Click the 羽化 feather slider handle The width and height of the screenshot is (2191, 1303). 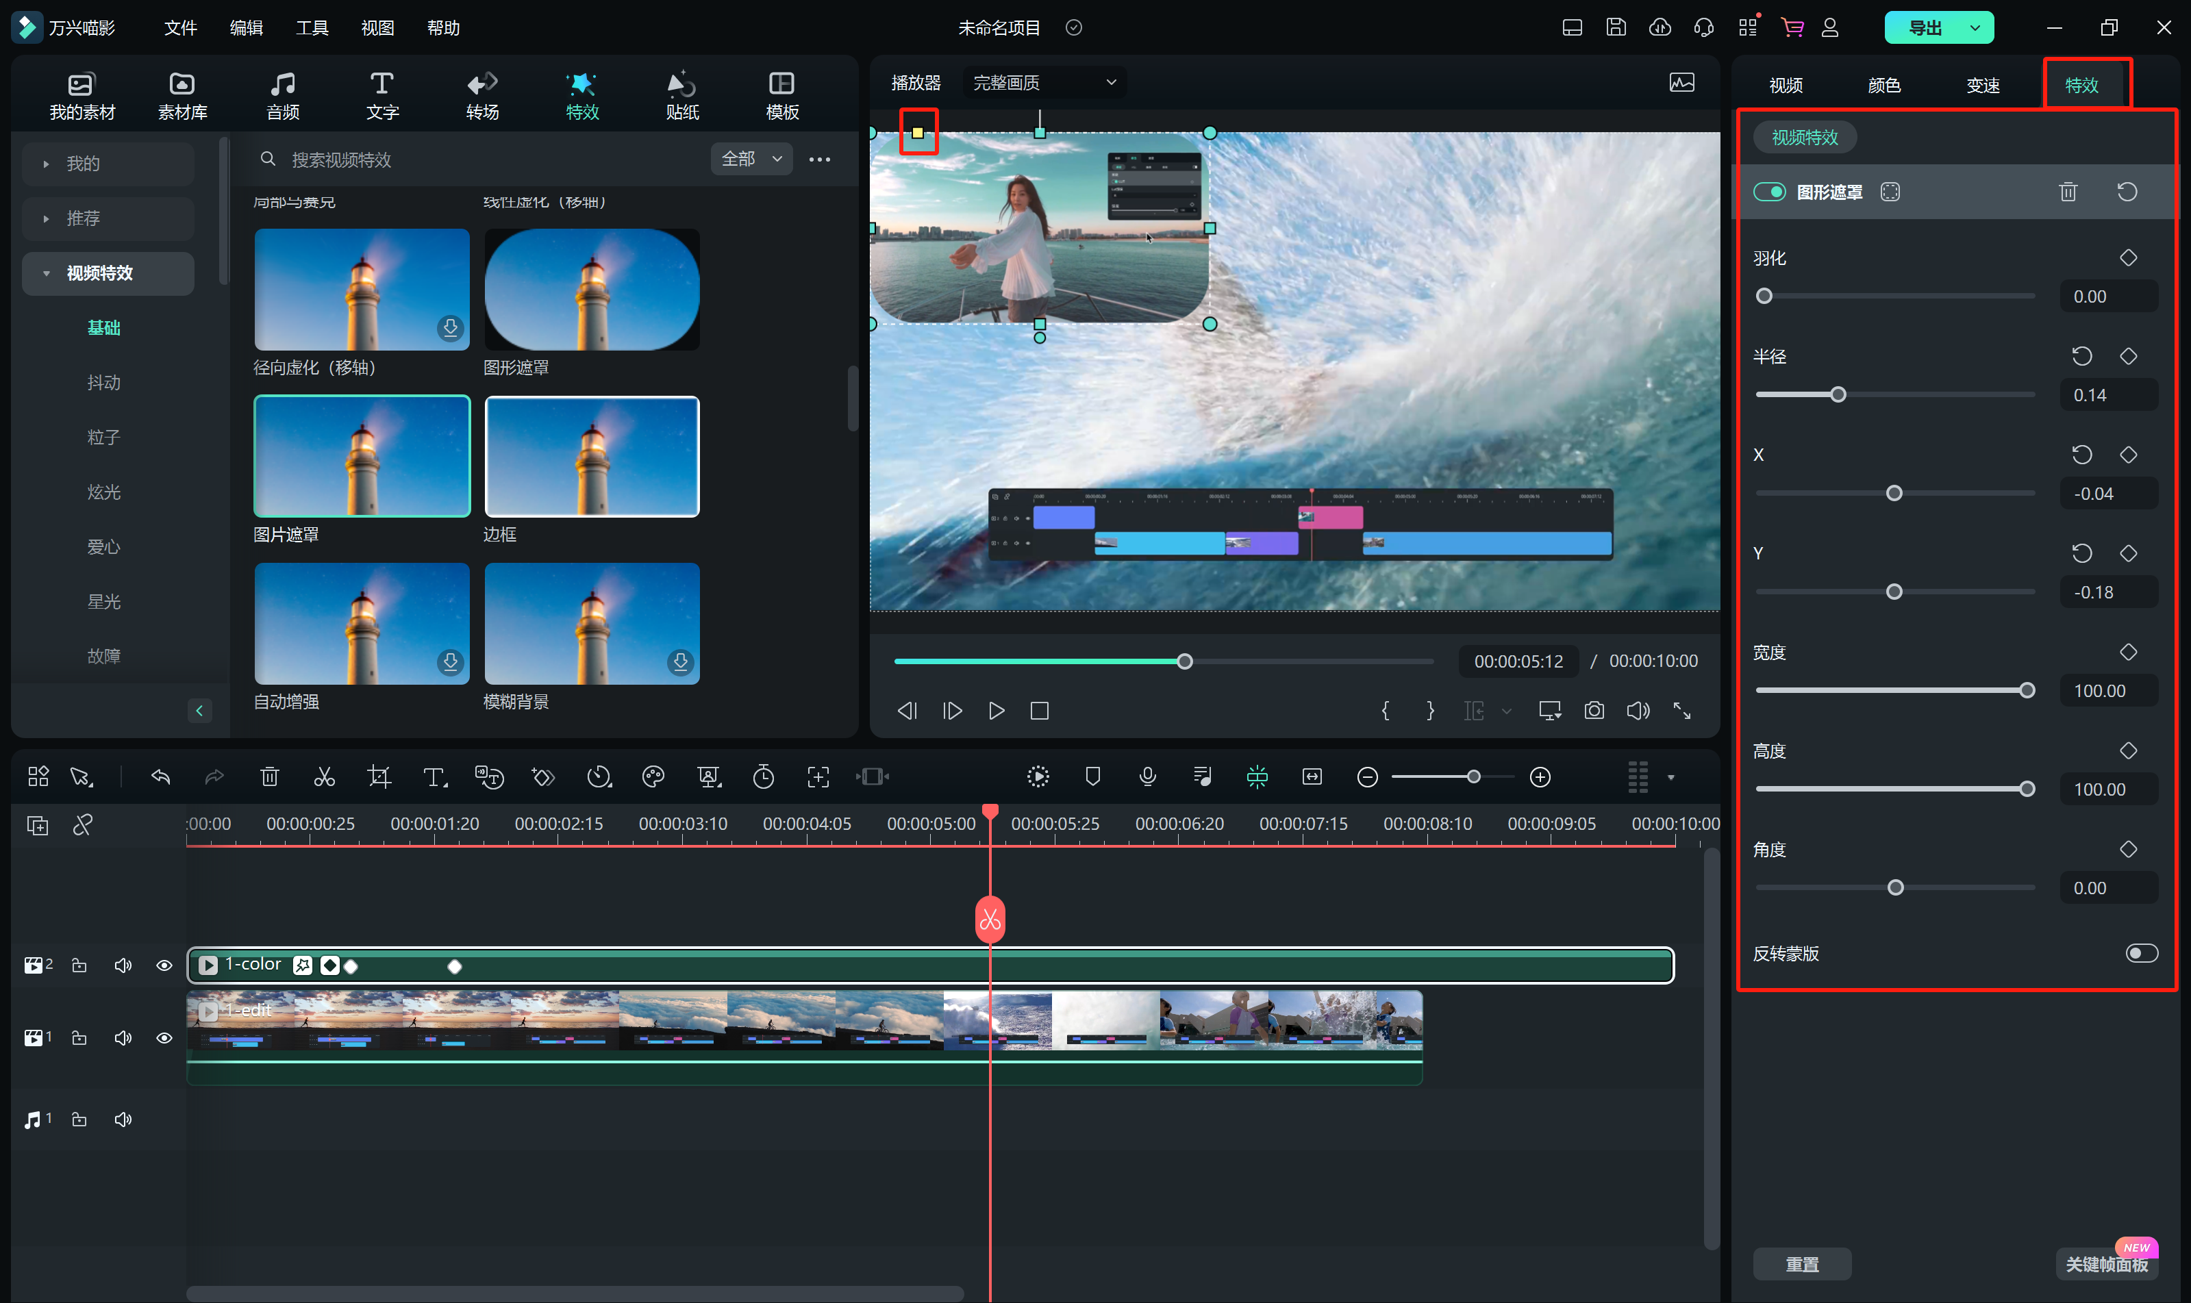coord(1764,296)
